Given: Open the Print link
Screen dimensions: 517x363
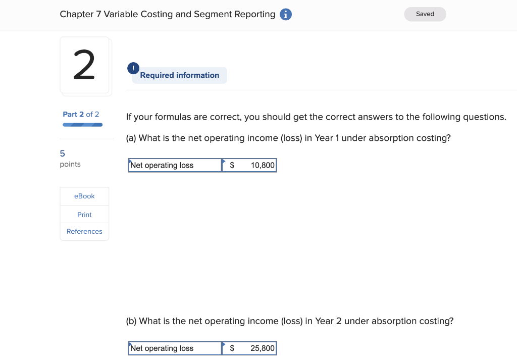Looking at the screenshot, I should pyautogui.click(x=84, y=214).
